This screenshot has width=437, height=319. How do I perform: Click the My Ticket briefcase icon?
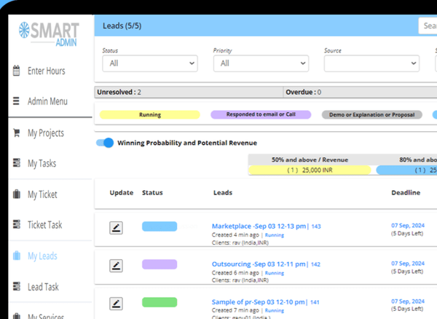coord(17,194)
